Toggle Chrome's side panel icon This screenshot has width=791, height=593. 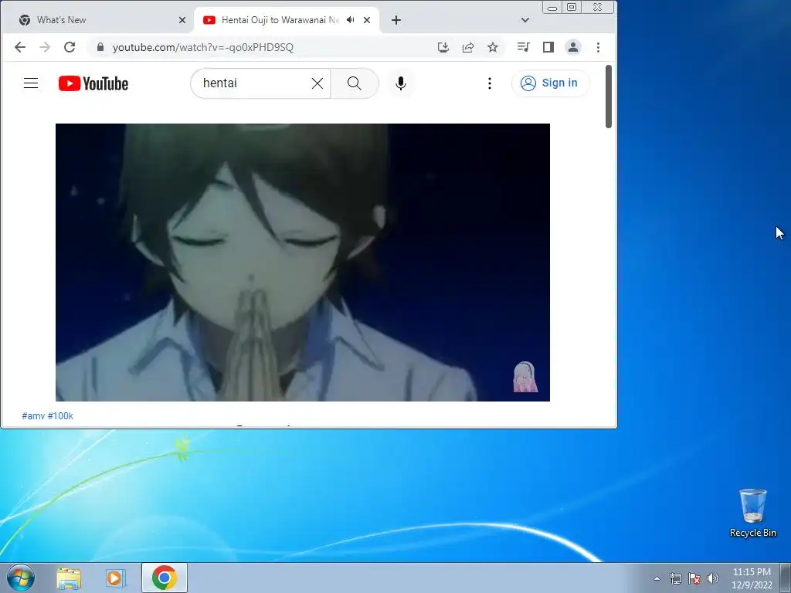(548, 47)
